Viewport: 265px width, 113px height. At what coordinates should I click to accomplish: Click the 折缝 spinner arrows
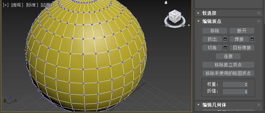246,91
